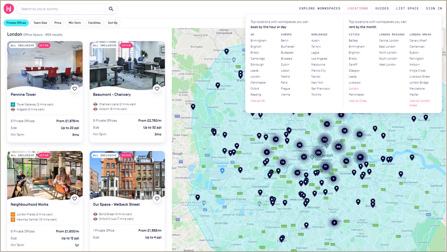
Task: Open the Min Term filter
Action: pos(75,23)
